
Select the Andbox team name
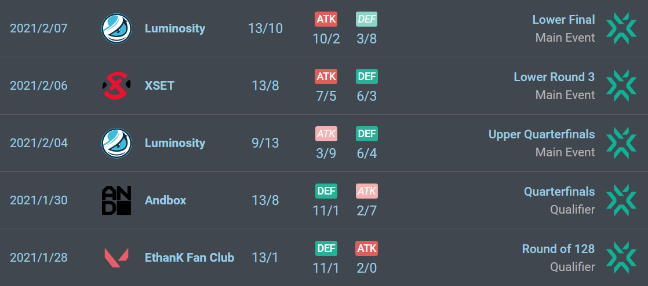point(165,200)
